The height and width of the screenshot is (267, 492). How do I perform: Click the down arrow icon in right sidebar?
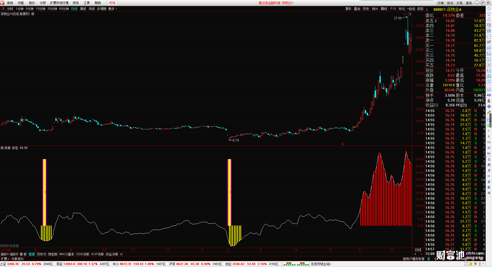[x=489, y=20]
